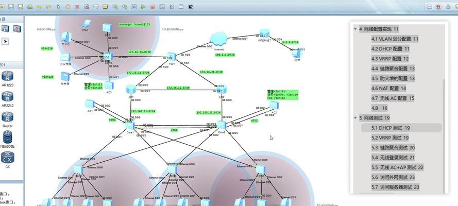Open the Huawei website icon
This screenshot has width=458, height=206.
pos(438,7)
